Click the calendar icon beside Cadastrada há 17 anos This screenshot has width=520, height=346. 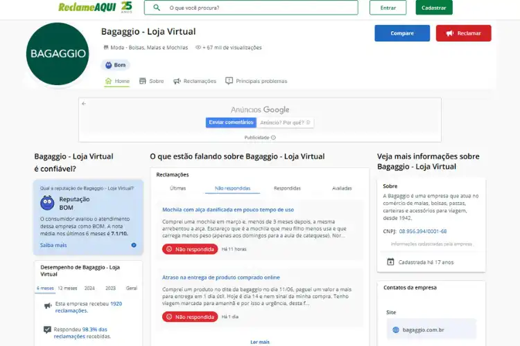[x=390, y=262]
